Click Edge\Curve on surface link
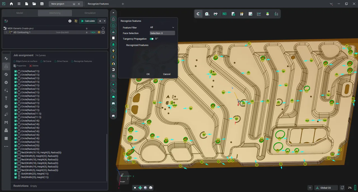Screen dimensions: 358x192 pyautogui.click(x=25, y=61)
